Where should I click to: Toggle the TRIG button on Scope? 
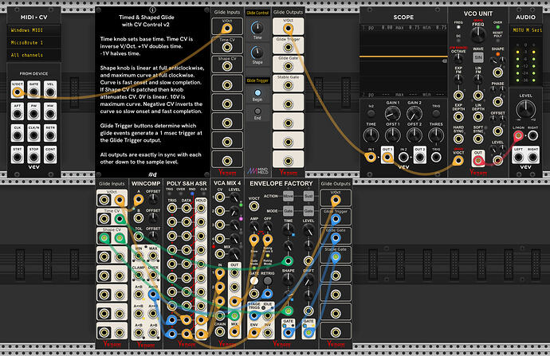pyautogui.click(x=436, y=113)
